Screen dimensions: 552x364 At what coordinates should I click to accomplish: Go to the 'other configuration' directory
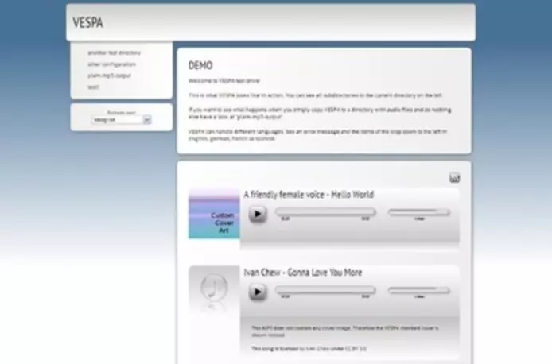point(111,64)
